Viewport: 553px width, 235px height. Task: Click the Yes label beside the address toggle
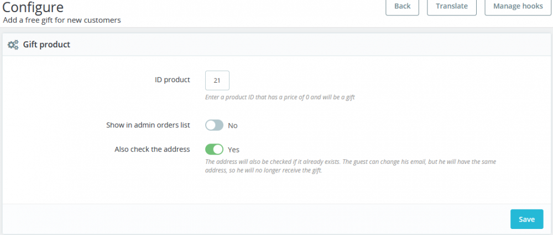click(x=233, y=149)
